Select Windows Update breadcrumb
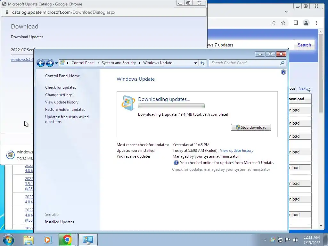The width and height of the screenshot is (328, 246). click(158, 63)
